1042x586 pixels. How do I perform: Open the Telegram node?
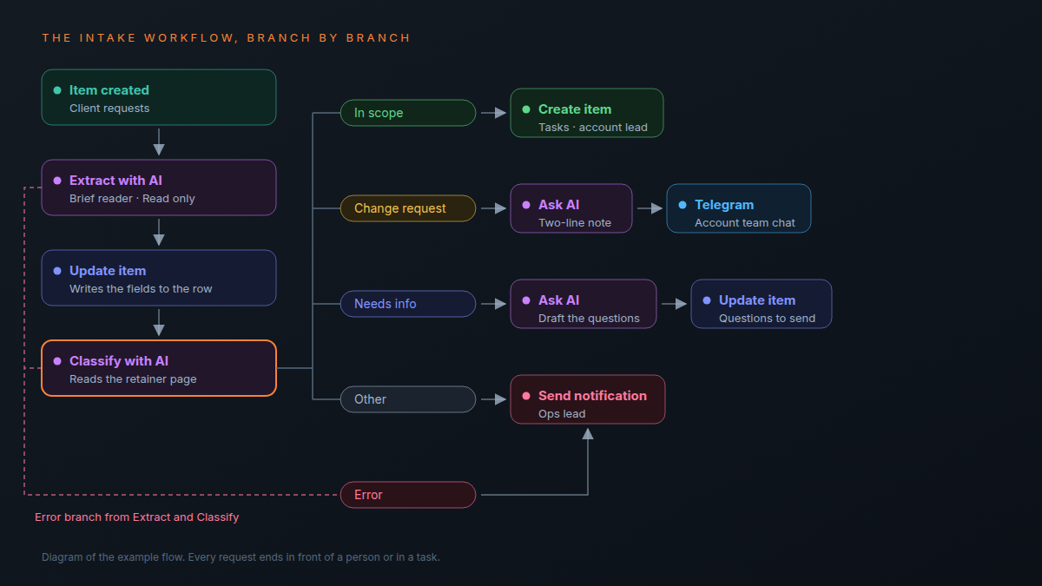(x=739, y=208)
